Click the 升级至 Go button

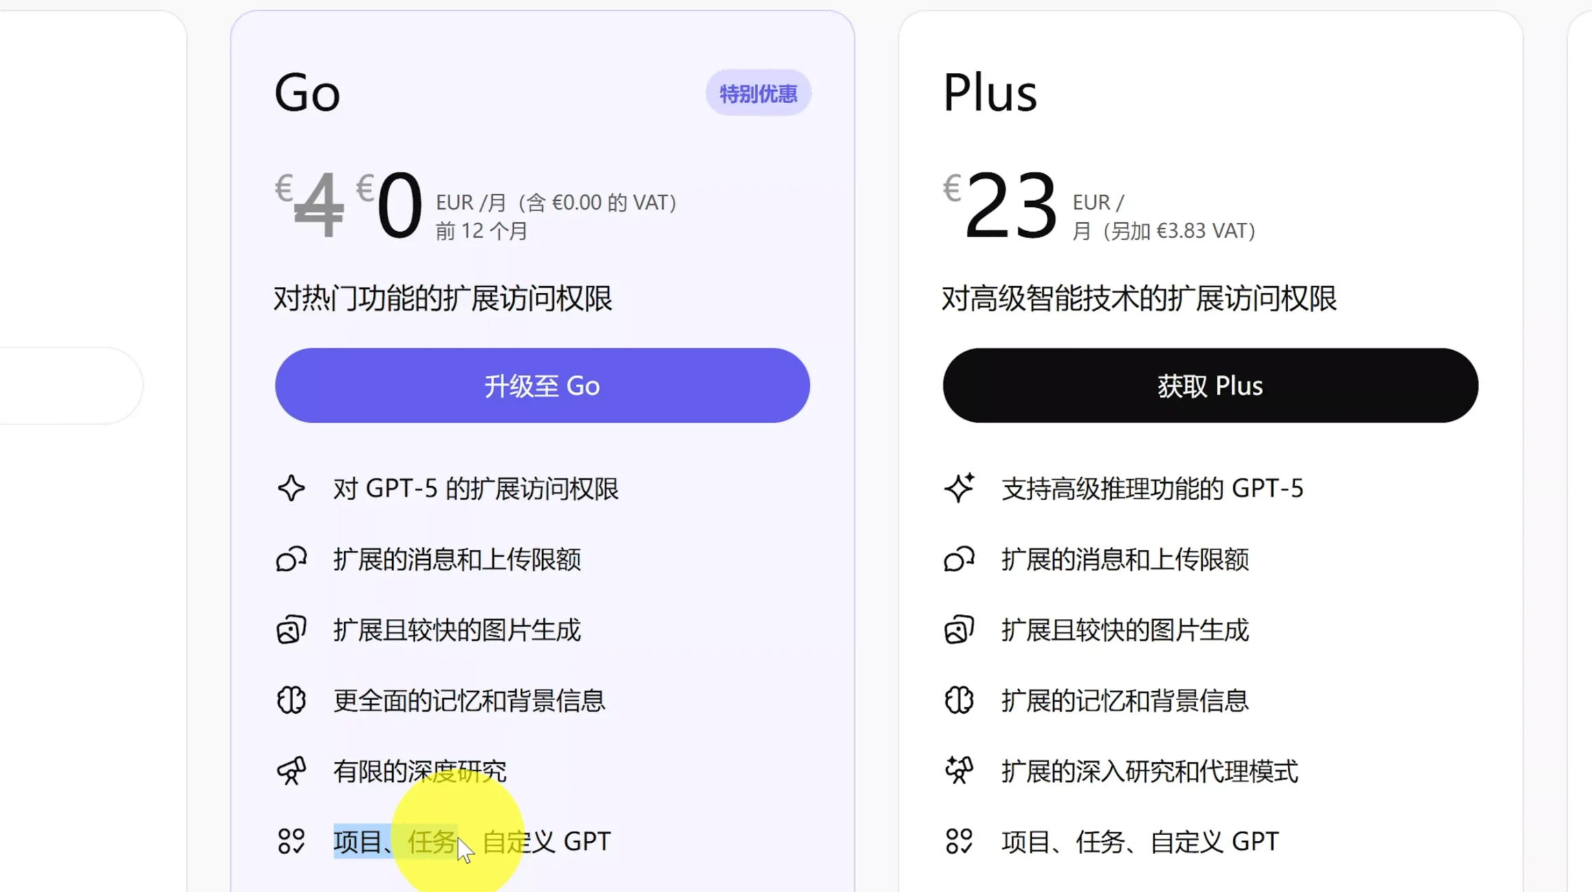[x=542, y=386]
